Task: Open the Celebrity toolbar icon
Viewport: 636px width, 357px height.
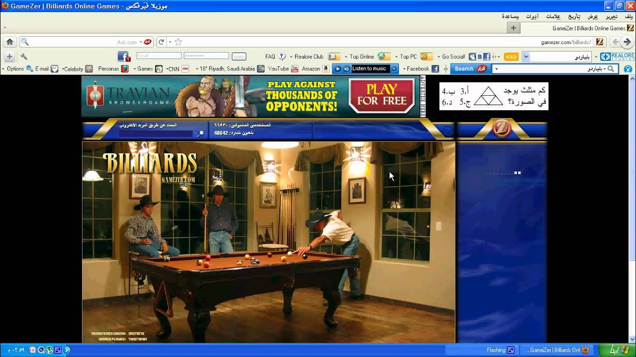Action: [x=89, y=69]
